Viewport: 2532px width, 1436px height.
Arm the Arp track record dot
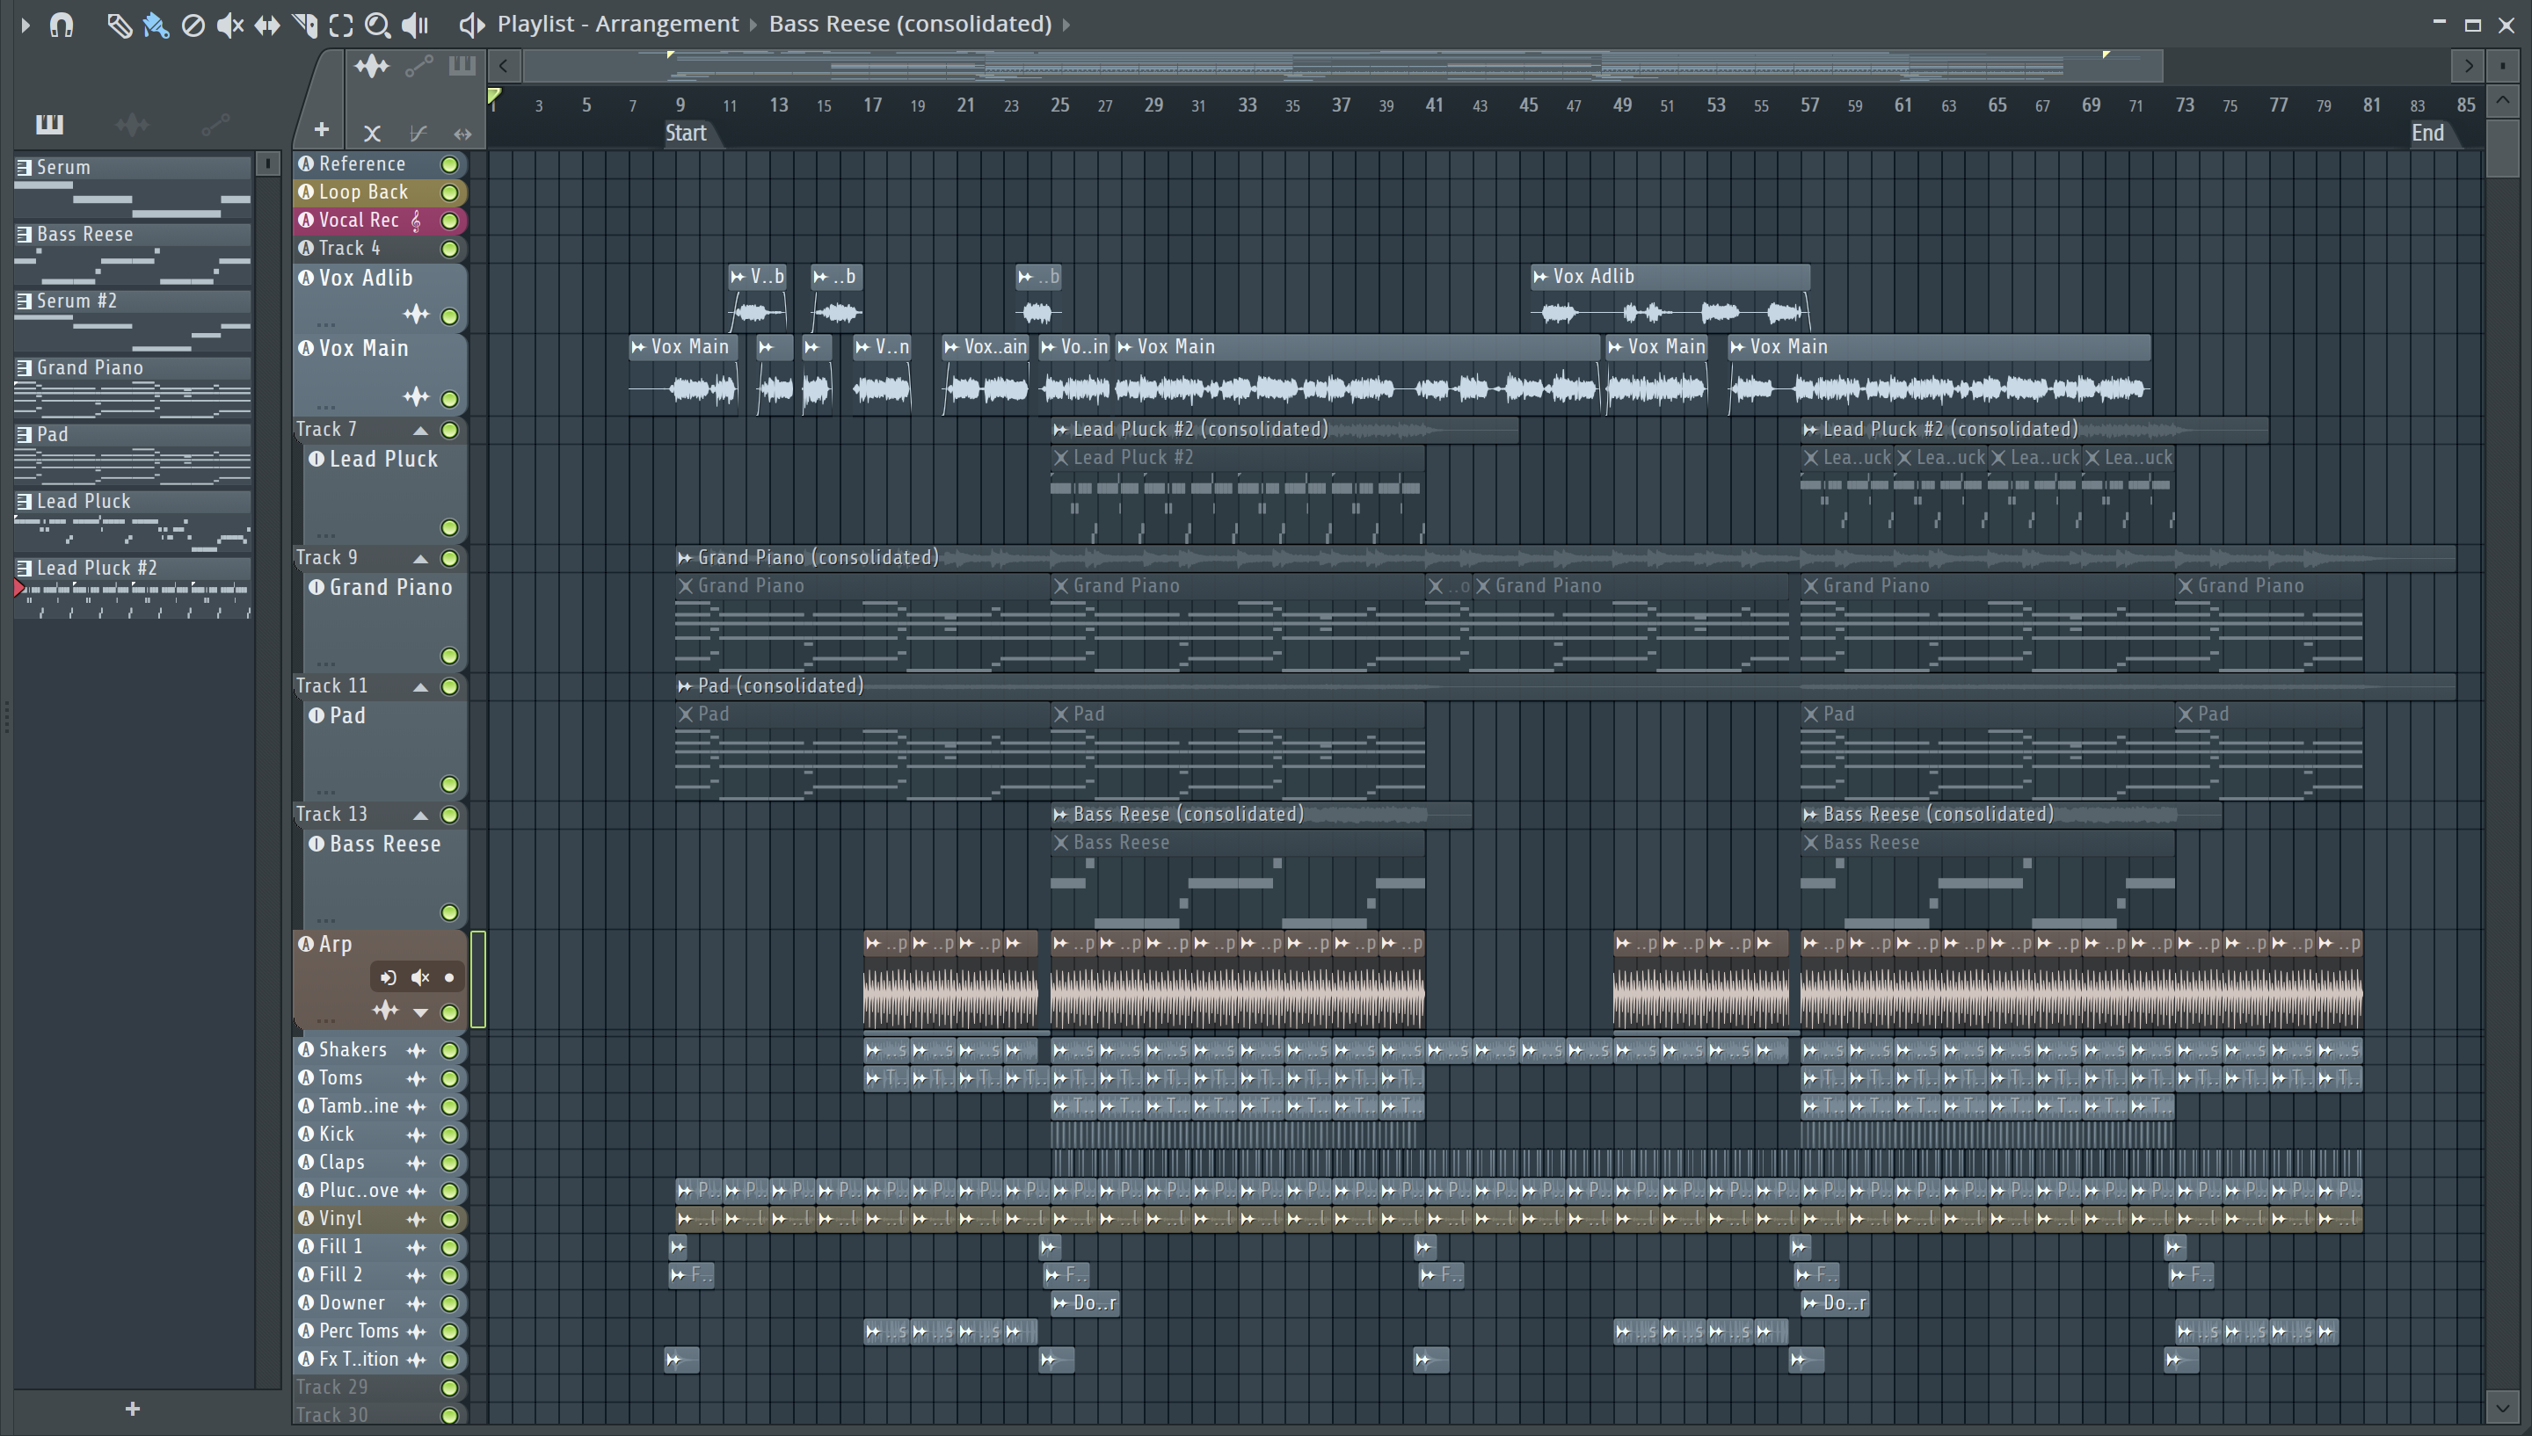pos(450,977)
